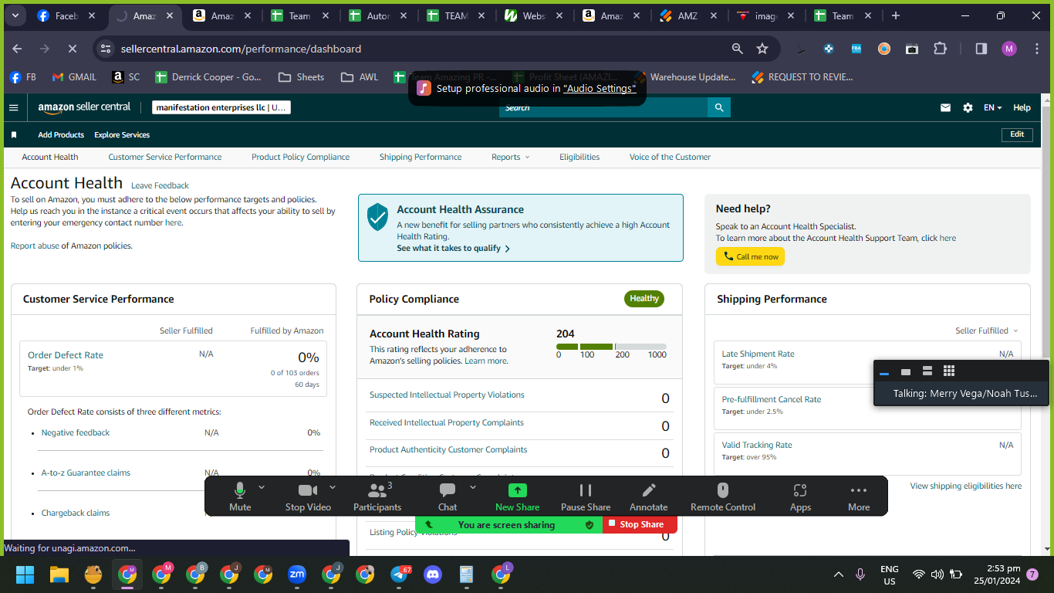Open Chrome side panel icon
Viewport: 1054px width, 593px height.
[x=981, y=49]
